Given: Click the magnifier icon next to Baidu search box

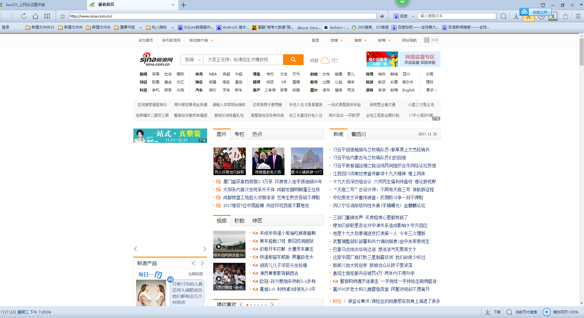Looking at the screenshot, I should [x=504, y=16].
